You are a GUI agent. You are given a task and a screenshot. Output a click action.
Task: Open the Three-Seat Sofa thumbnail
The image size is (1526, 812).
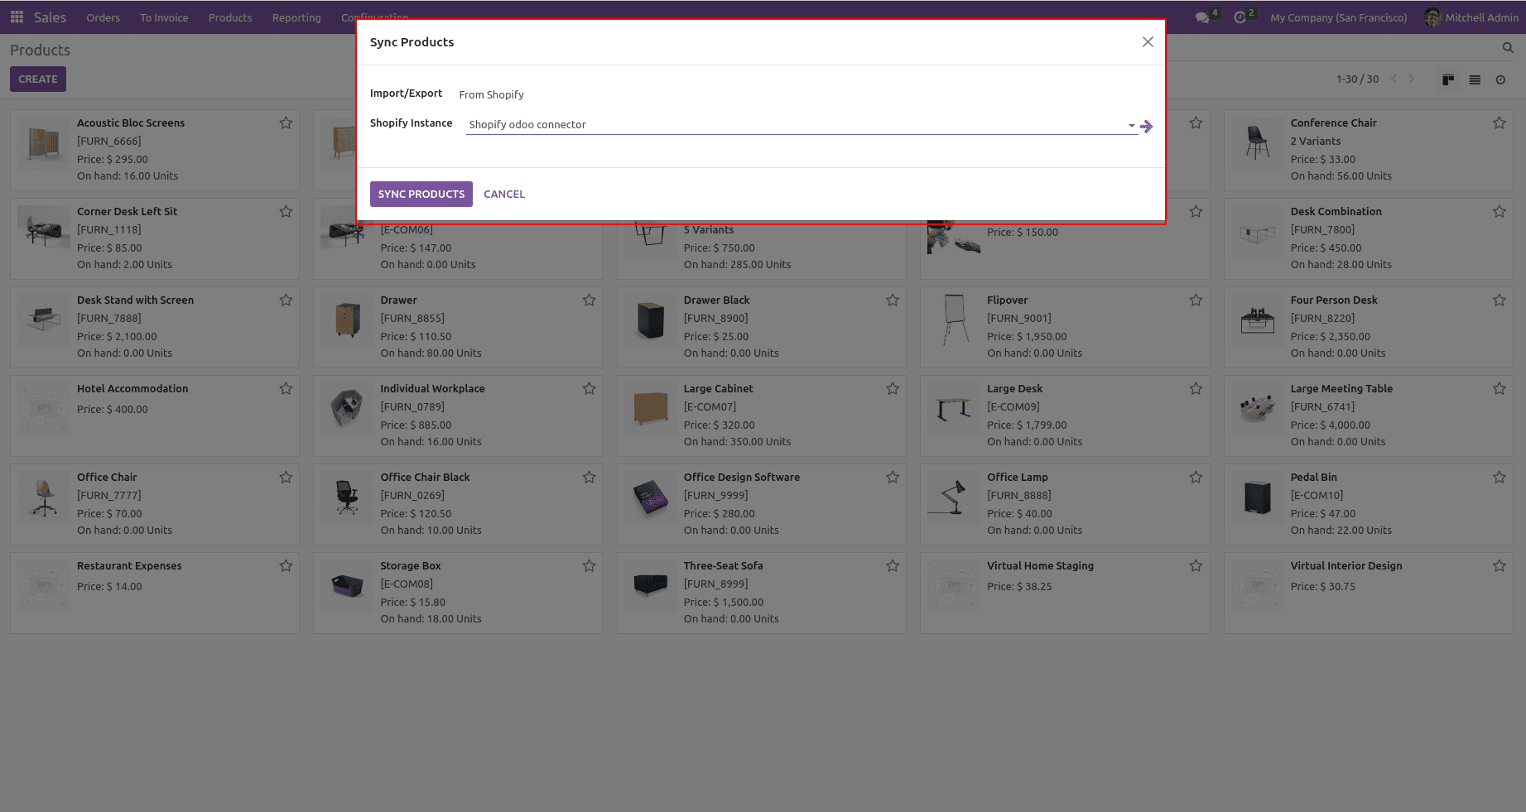651,585
